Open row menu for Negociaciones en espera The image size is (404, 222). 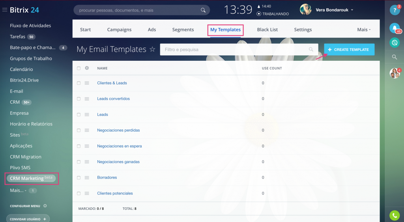[x=87, y=146]
